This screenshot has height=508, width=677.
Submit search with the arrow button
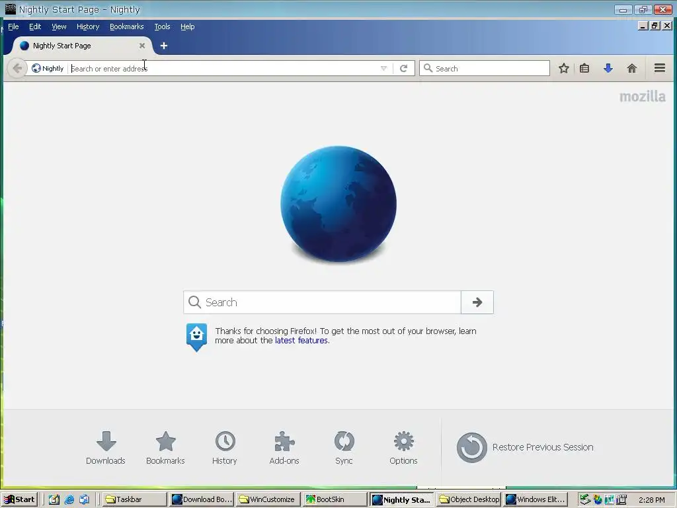477,302
